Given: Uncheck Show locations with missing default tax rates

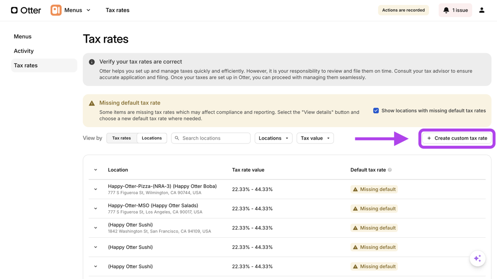Looking at the screenshot, I should [x=376, y=110].
